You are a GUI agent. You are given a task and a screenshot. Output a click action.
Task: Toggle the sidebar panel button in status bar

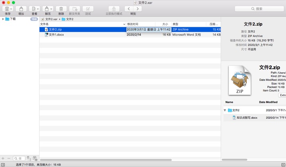[x=3, y=165]
